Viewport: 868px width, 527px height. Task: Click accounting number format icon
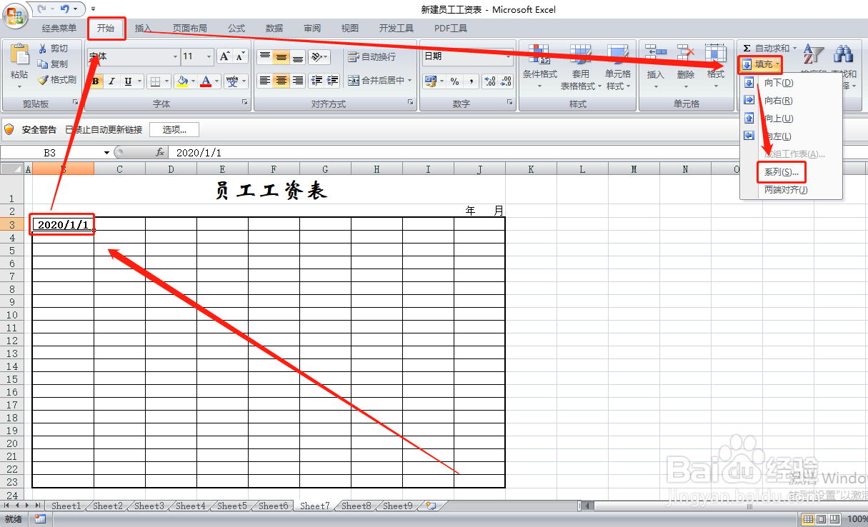coord(430,81)
